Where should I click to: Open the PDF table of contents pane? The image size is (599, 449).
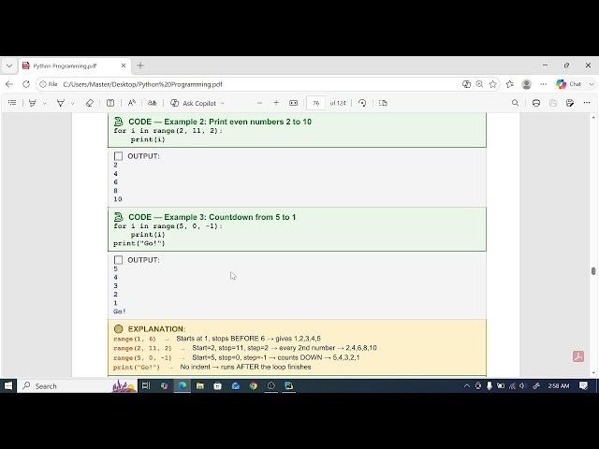12,103
